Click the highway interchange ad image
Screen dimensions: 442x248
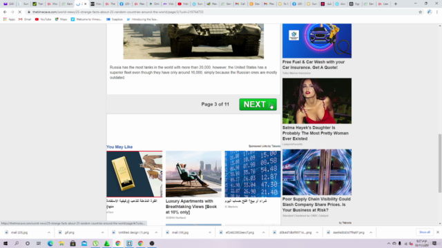coord(317,172)
